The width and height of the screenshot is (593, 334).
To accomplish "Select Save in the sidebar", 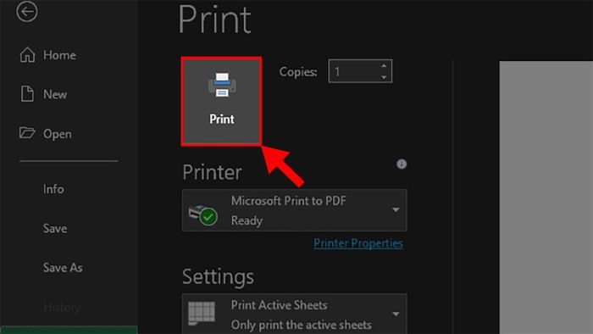I will coord(55,228).
